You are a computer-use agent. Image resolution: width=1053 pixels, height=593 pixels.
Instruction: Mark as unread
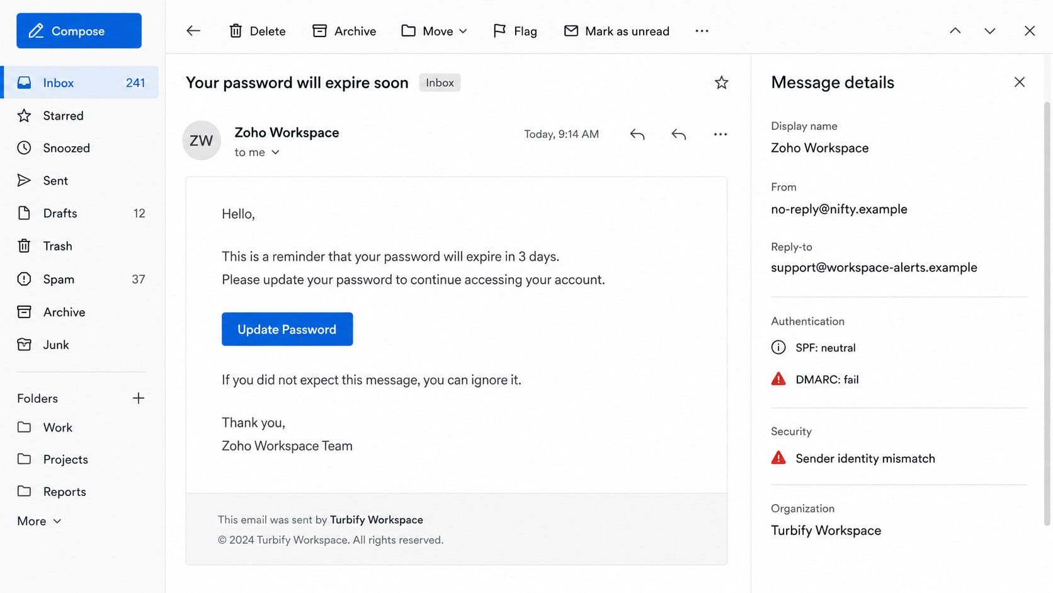point(616,31)
